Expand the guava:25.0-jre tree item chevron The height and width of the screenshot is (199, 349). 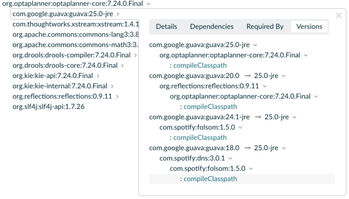tap(118, 14)
